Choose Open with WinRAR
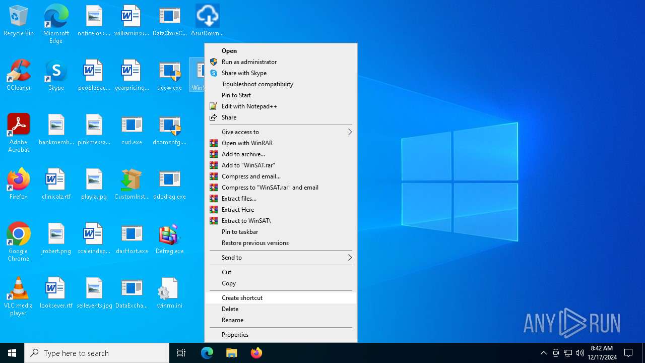The width and height of the screenshot is (645, 363). click(281, 143)
